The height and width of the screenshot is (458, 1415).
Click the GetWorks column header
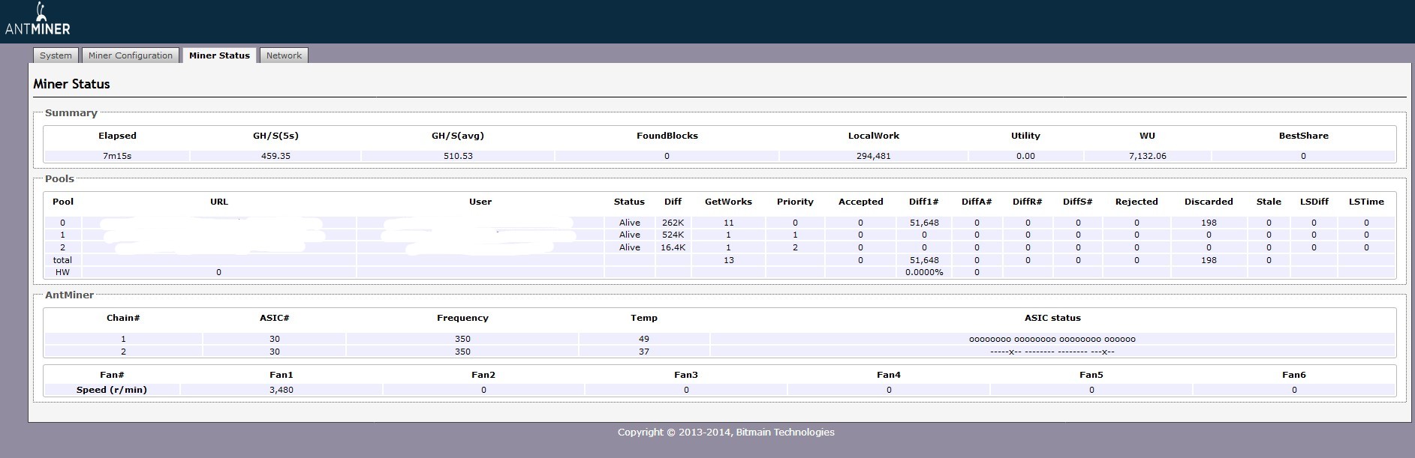pyautogui.click(x=728, y=202)
